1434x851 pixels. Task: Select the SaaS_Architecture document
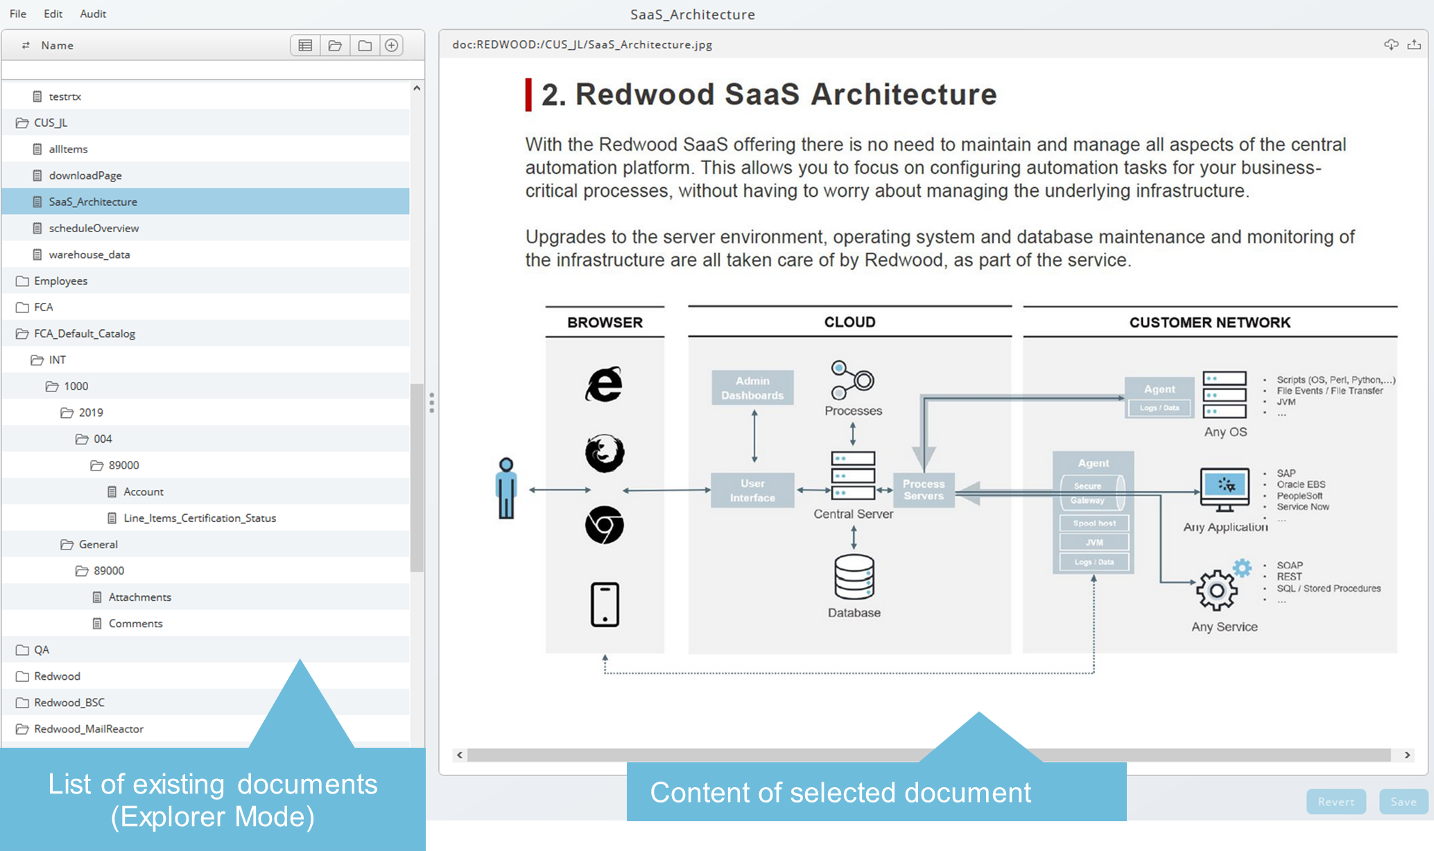[x=205, y=202]
